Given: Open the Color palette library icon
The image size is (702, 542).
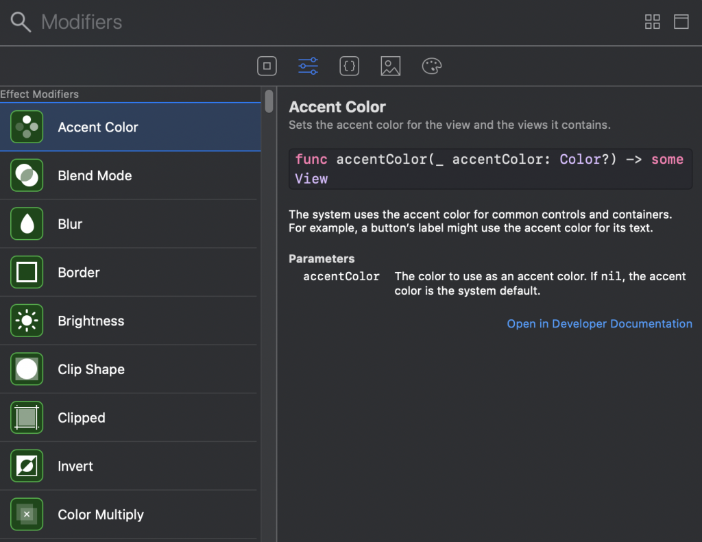Looking at the screenshot, I should pos(431,66).
